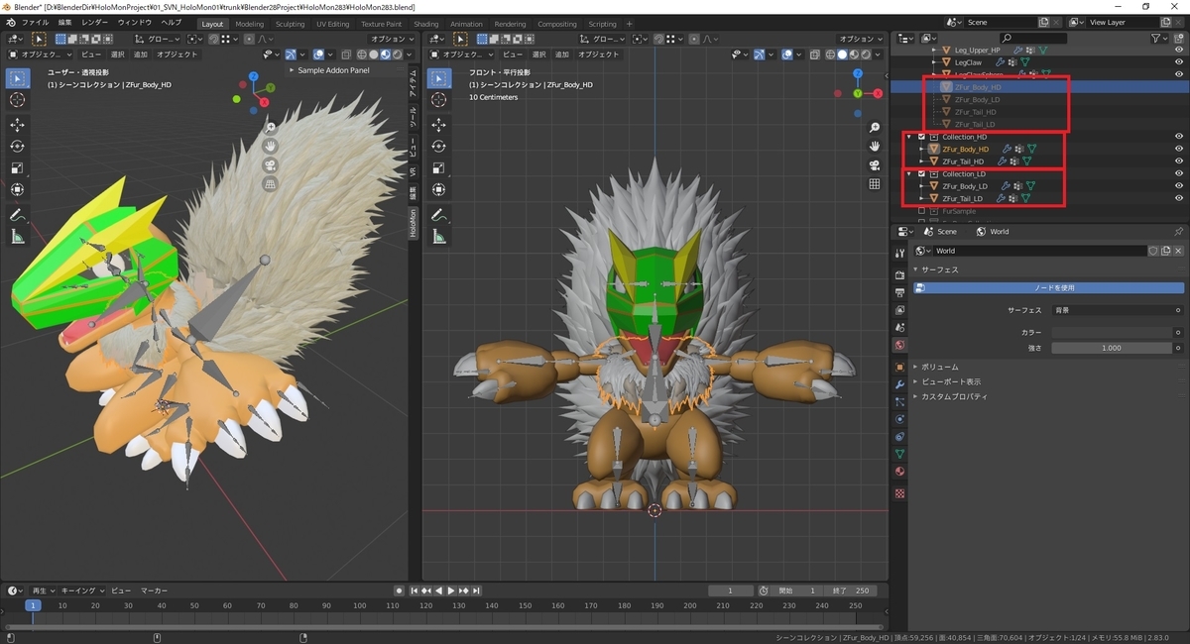Open the HoloMon sidebar tab
This screenshot has height=644, width=1190.
point(415,223)
